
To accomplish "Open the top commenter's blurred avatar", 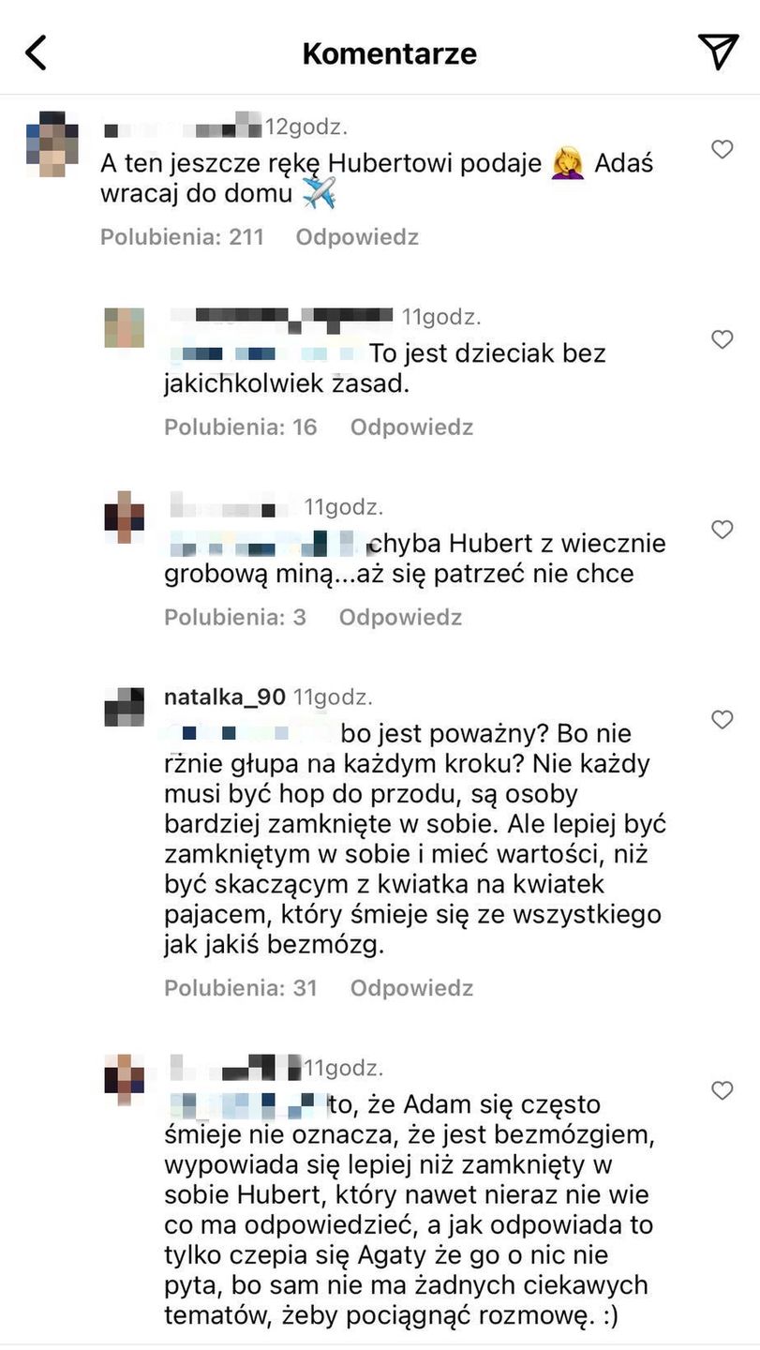I will tap(52, 144).
